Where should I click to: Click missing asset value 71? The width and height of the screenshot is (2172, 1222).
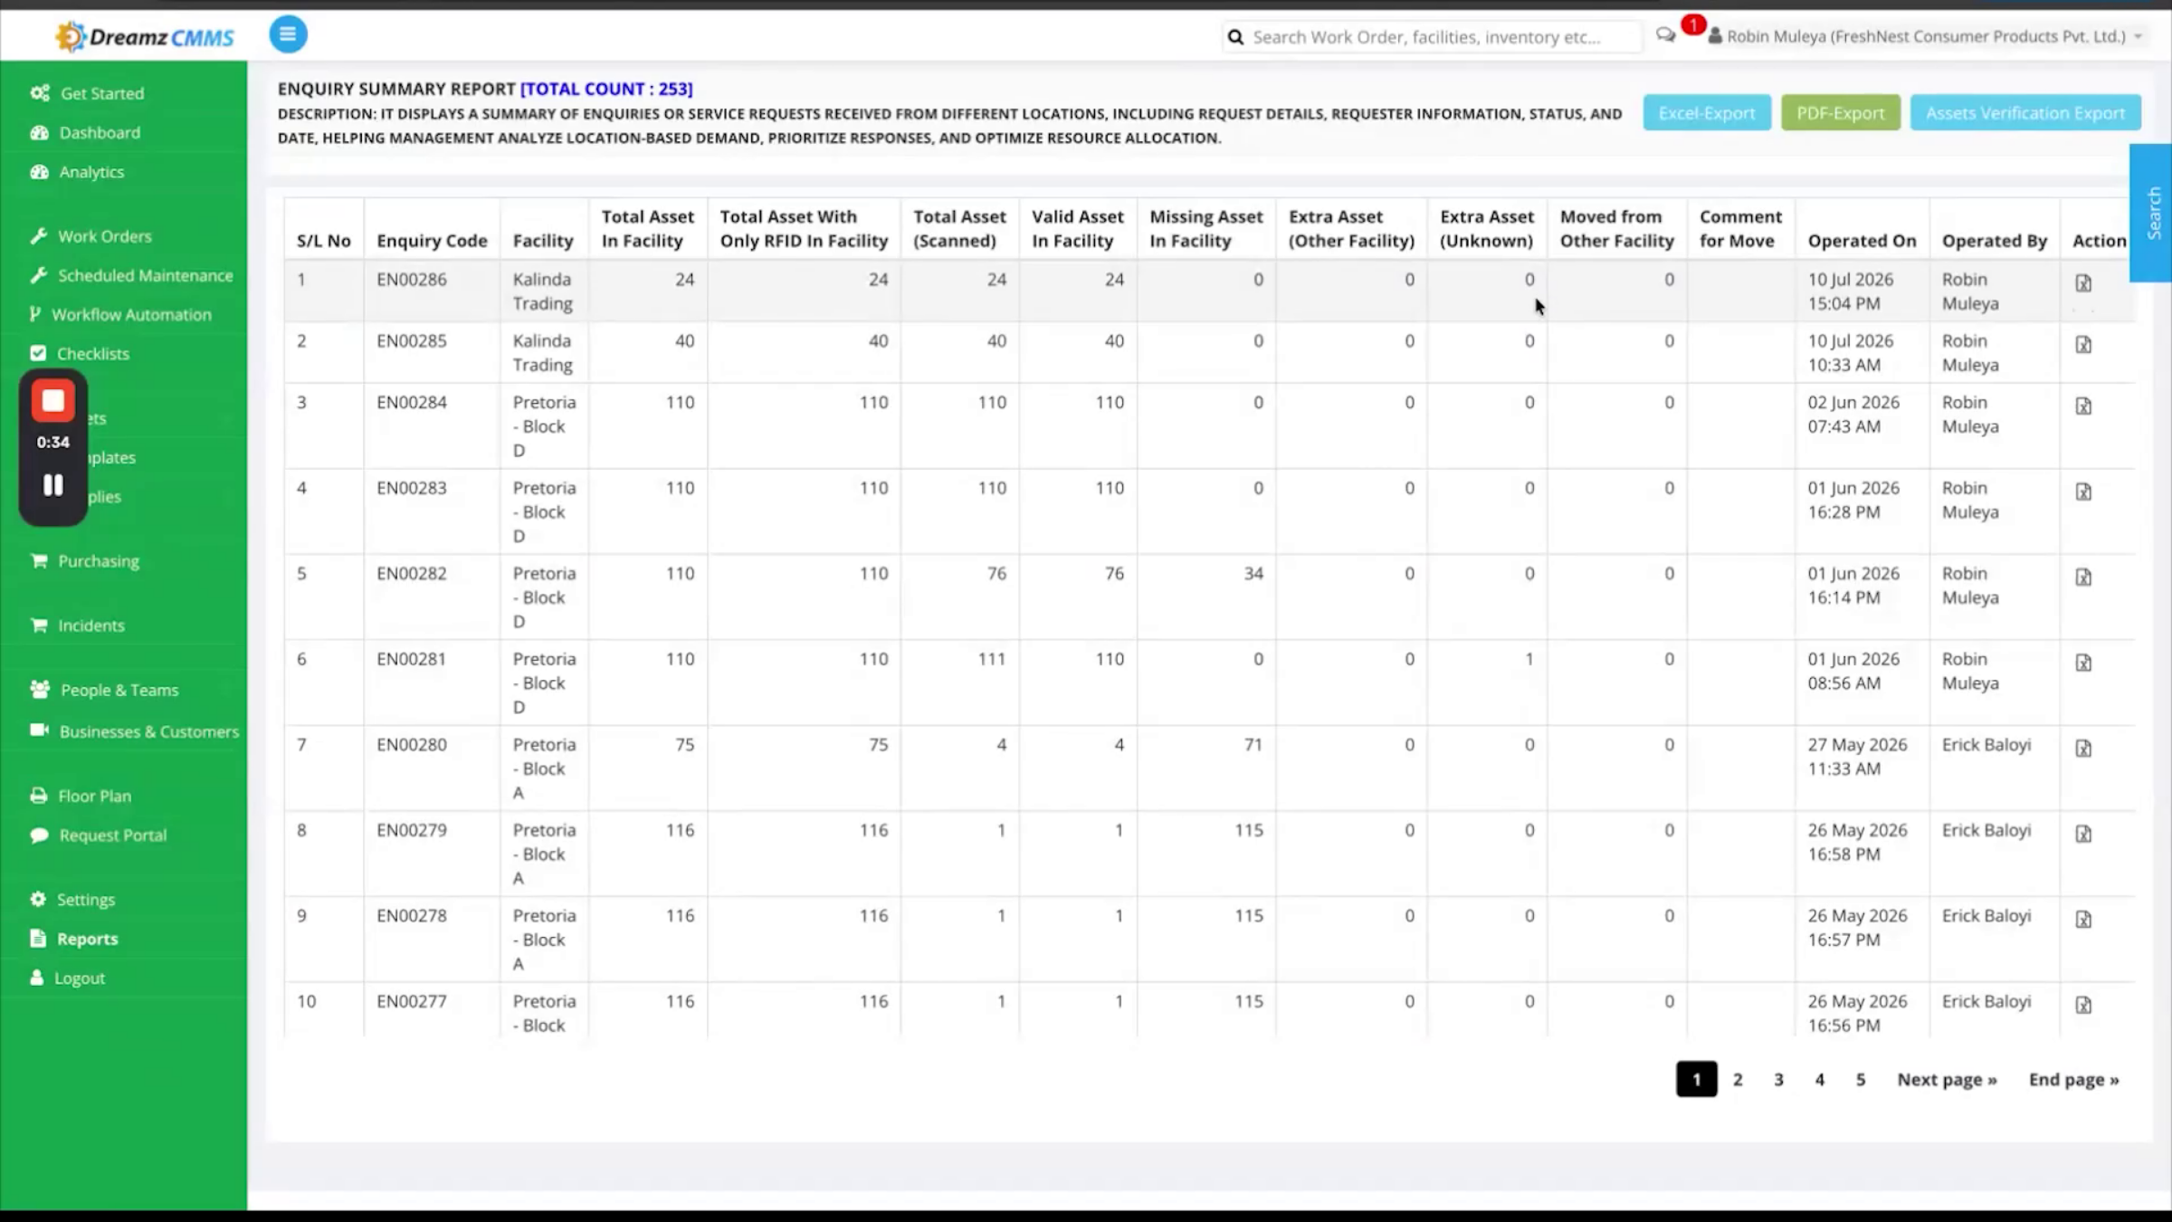[1253, 745]
